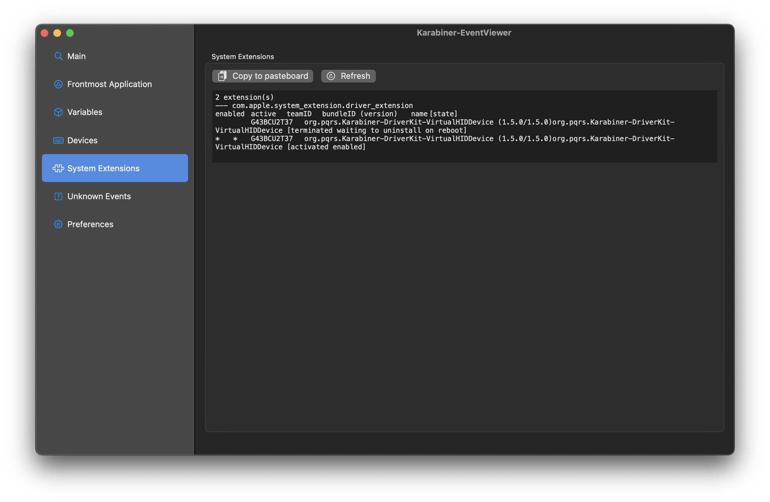
Task: Click the System Extensions heading label
Action: pyautogui.click(x=243, y=56)
